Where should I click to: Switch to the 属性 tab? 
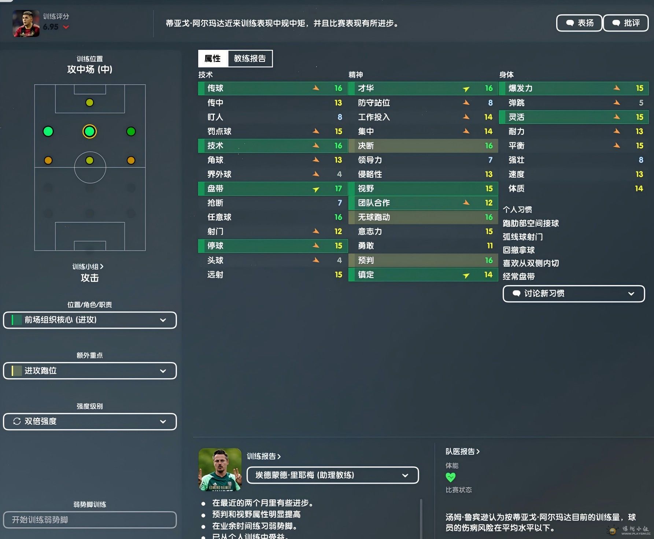213,59
